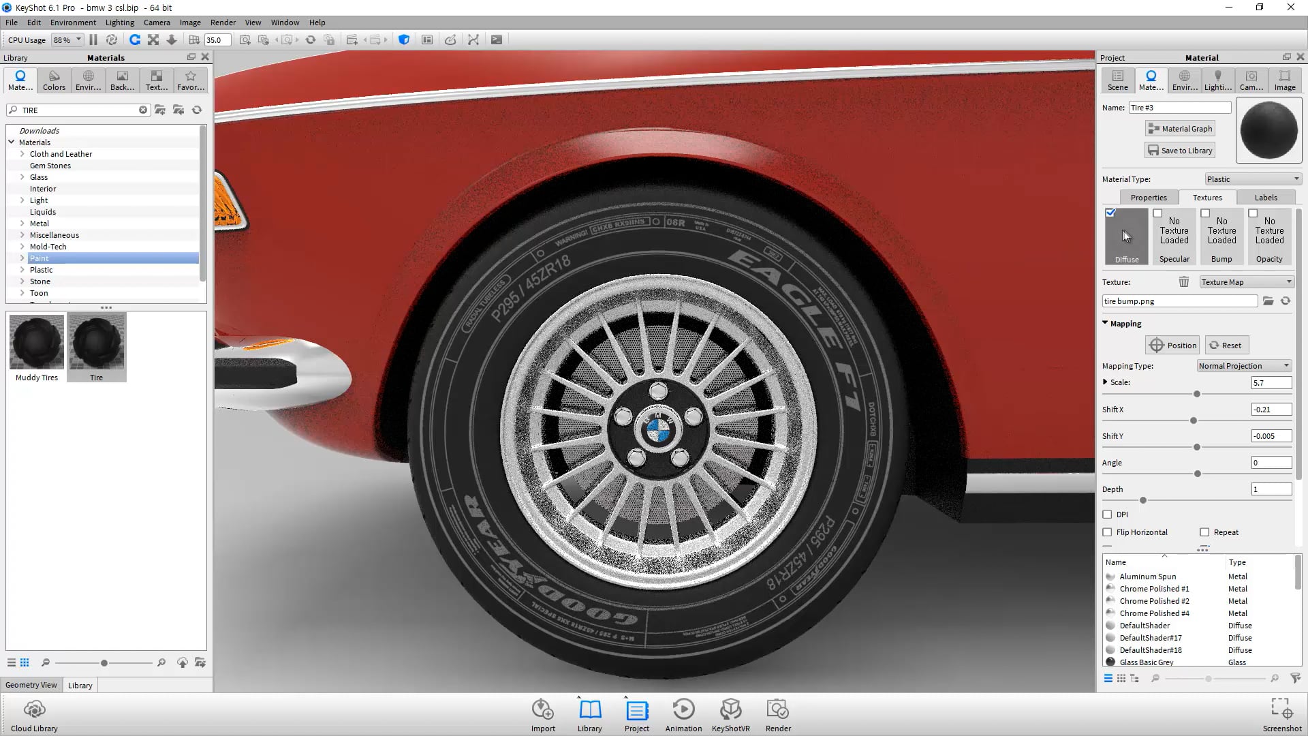Viewport: 1308px width, 736px height.
Task: Collapse the Materials tree node
Action: [x=12, y=142]
